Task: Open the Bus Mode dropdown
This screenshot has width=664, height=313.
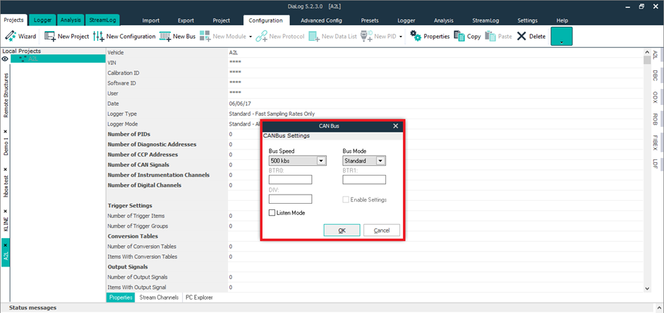Action: (x=380, y=161)
